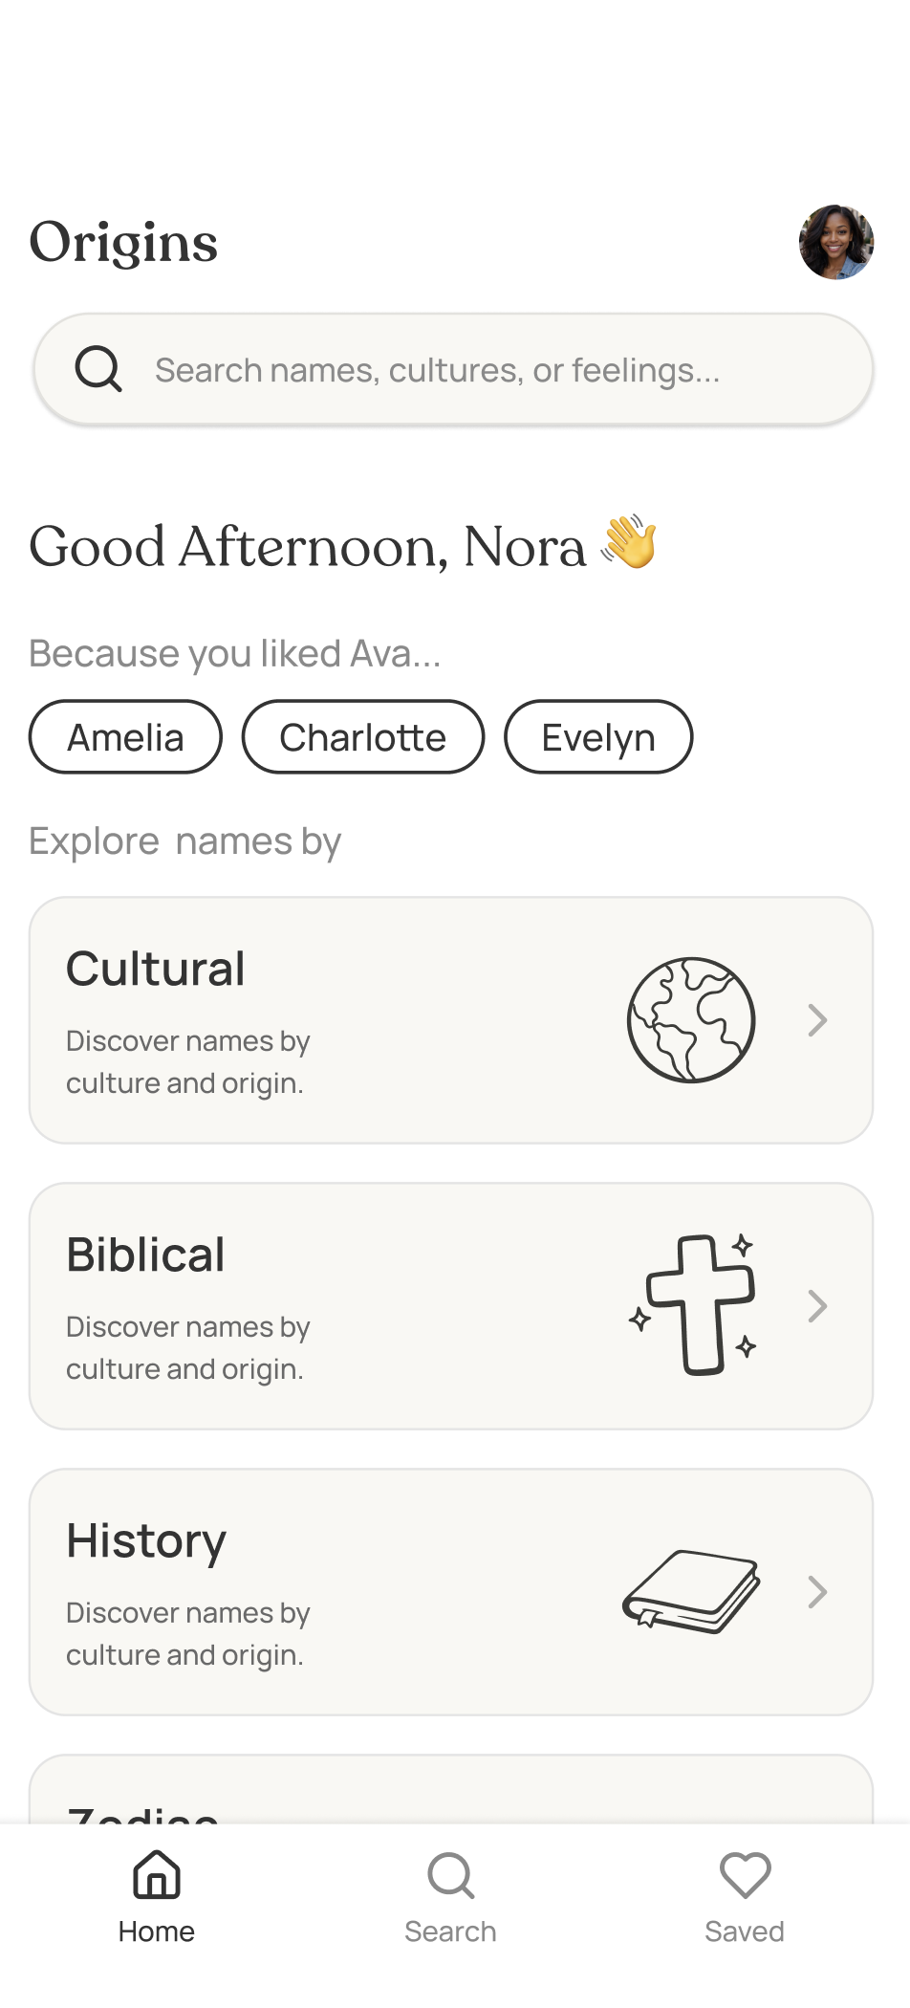Open the Biblical card chevron arrow
The width and height of the screenshot is (910, 2008).
coord(817,1306)
